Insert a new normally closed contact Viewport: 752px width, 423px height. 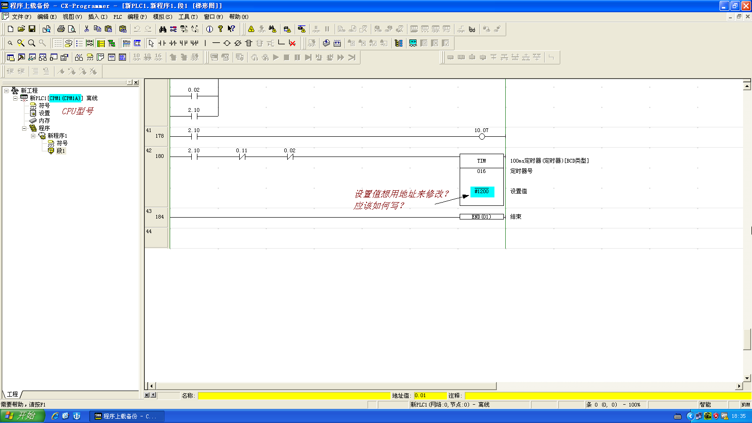coord(173,43)
